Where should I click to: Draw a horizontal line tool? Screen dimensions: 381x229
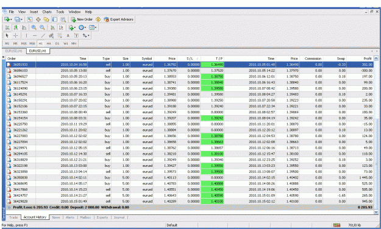coord(35,35)
